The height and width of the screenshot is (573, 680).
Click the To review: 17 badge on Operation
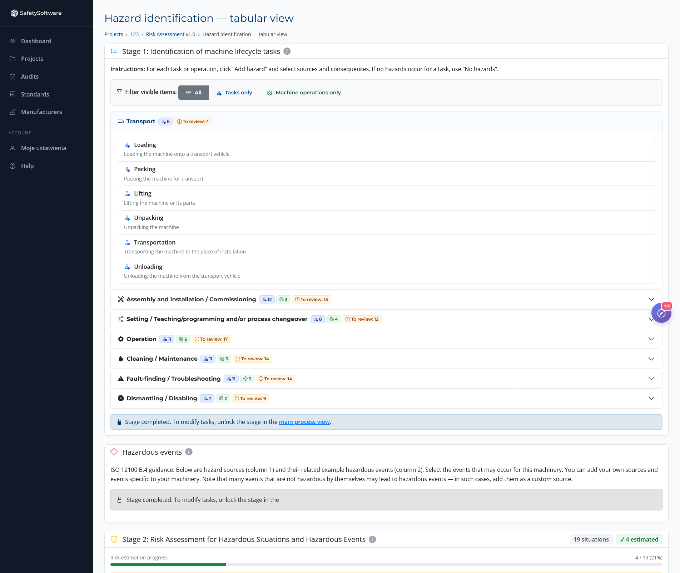click(x=211, y=339)
